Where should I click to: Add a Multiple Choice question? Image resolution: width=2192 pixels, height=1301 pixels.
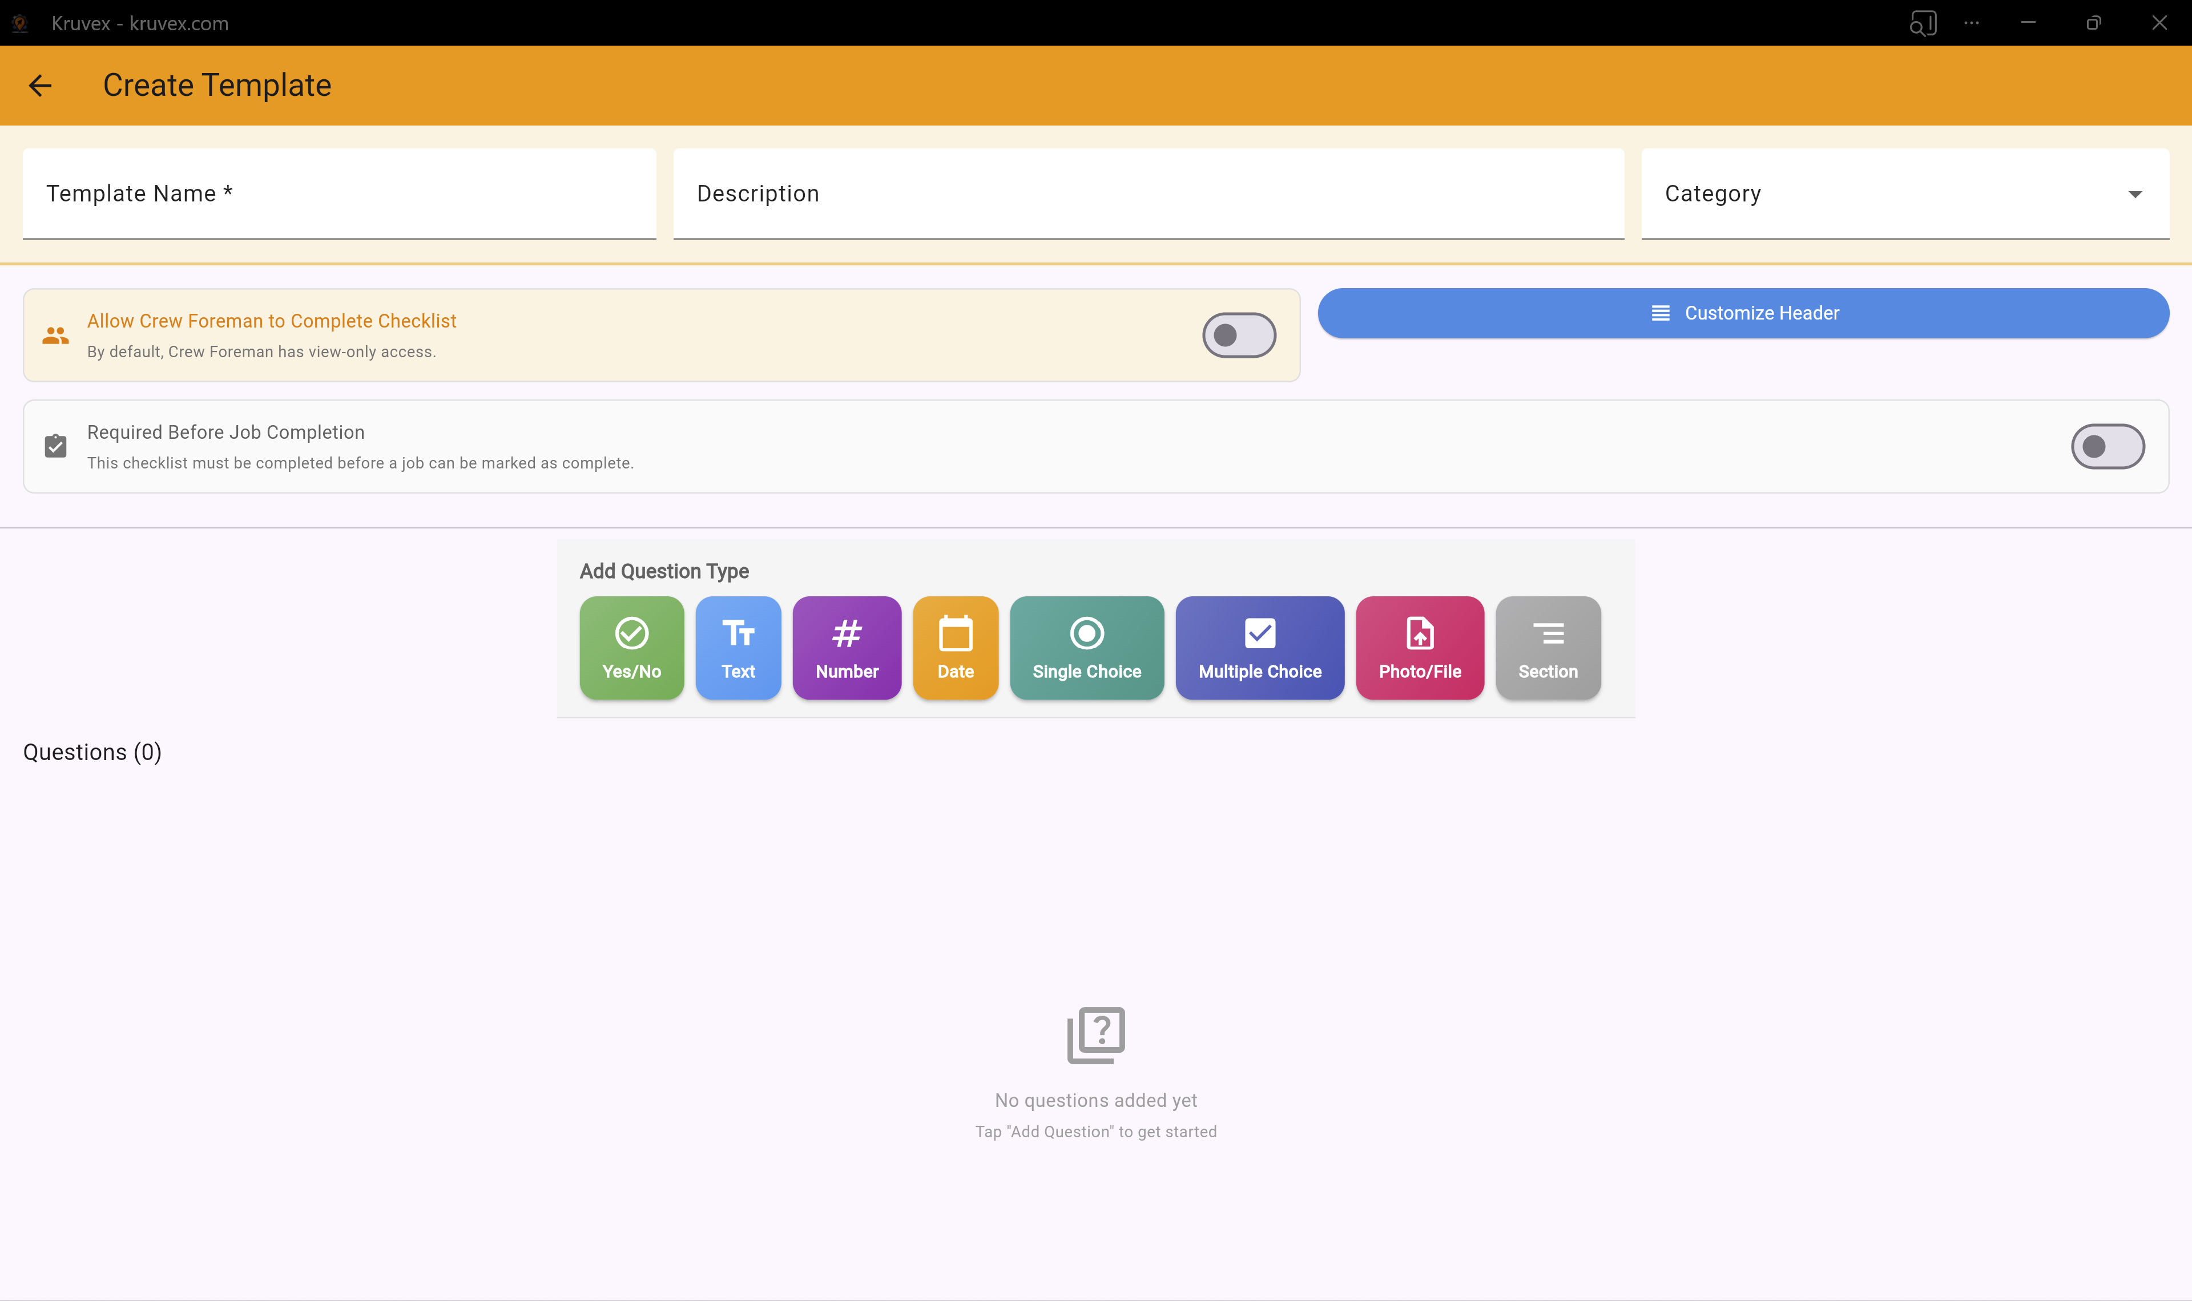tap(1259, 648)
